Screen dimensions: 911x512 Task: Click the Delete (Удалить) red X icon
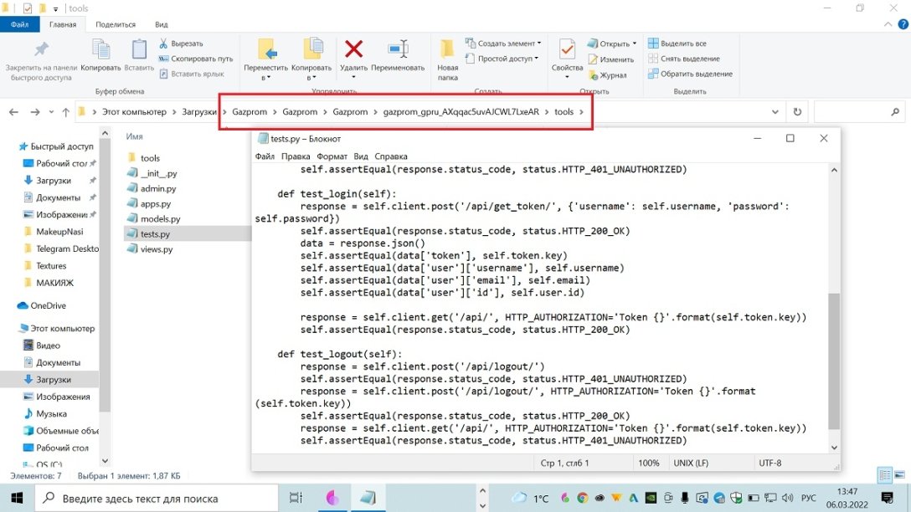(x=353, y=50)
